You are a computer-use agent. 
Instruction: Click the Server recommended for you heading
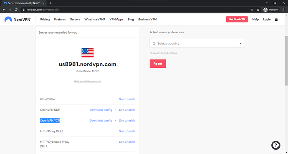[x=58, y=32]
